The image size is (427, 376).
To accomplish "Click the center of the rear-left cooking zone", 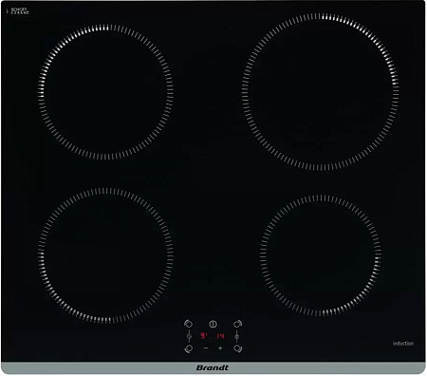I will [x=105, y=92].
